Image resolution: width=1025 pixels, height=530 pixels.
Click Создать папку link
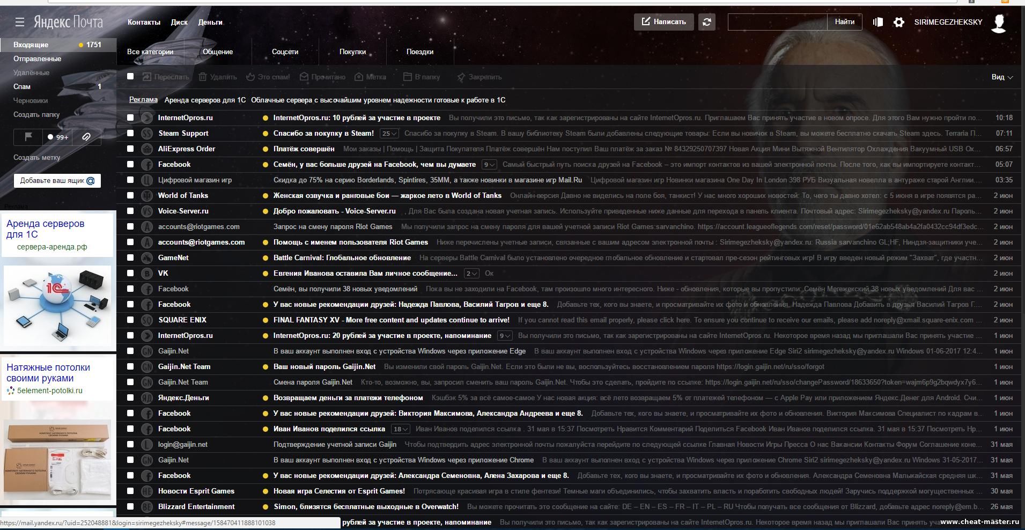click(36, 114)
